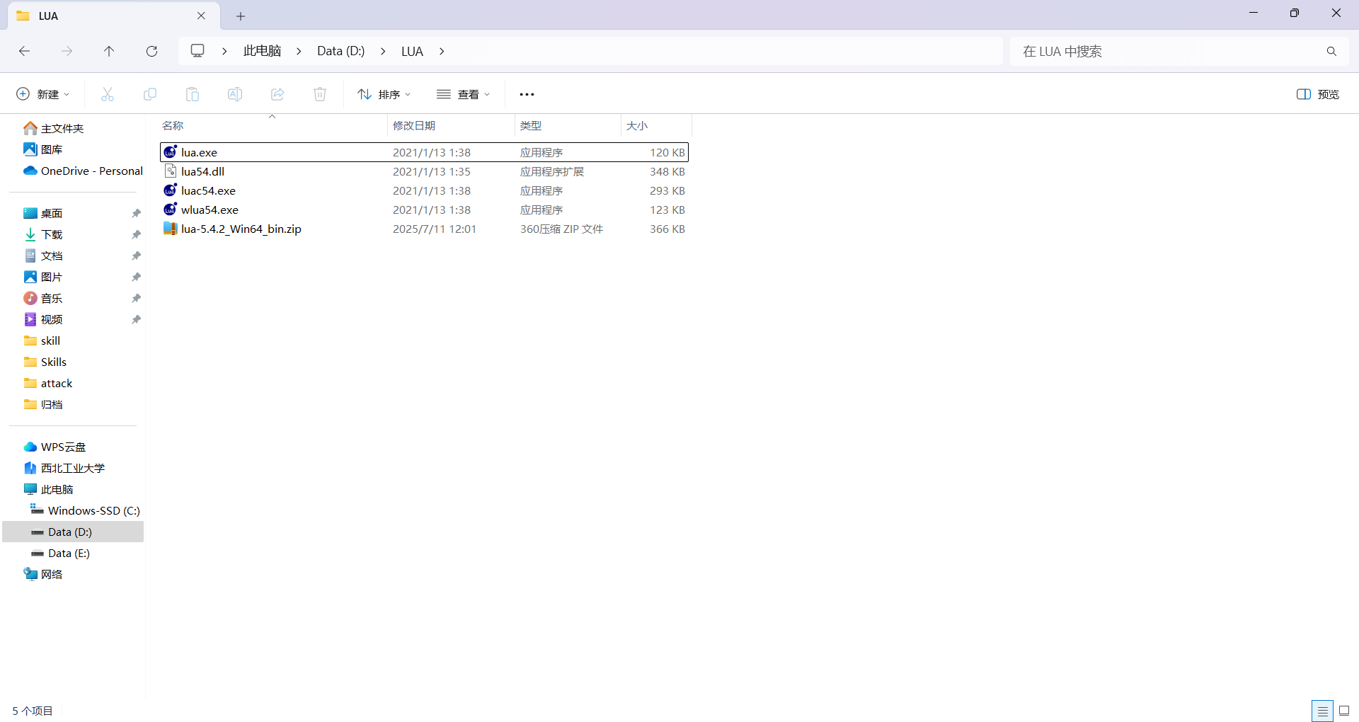Unpin the Downloads folder from Quick Access
1359x722 pixels.
pyautogui.click(x=136, y=234)
